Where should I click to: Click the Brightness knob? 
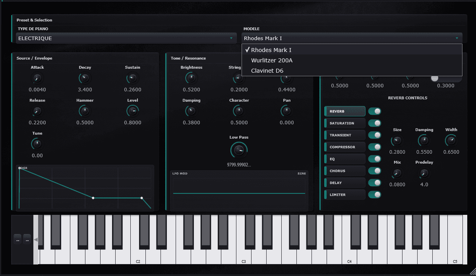coord(191,78)
